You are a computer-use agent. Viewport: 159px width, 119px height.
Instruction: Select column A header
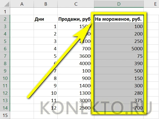[x=22, y=4]
